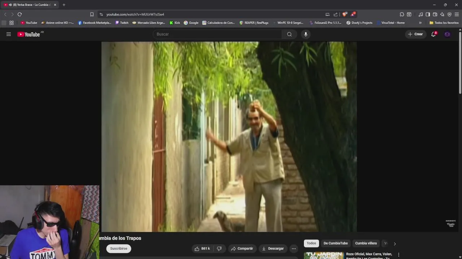Screen dimensions: 462x259
Task: Open YouTube notifications bell
Action: 433,34
